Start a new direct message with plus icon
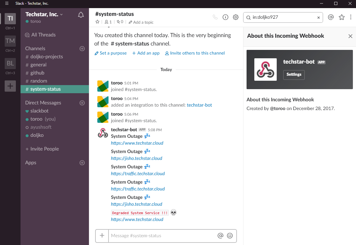356x245 pixels. pyautogui.click(x=82, y=103)
